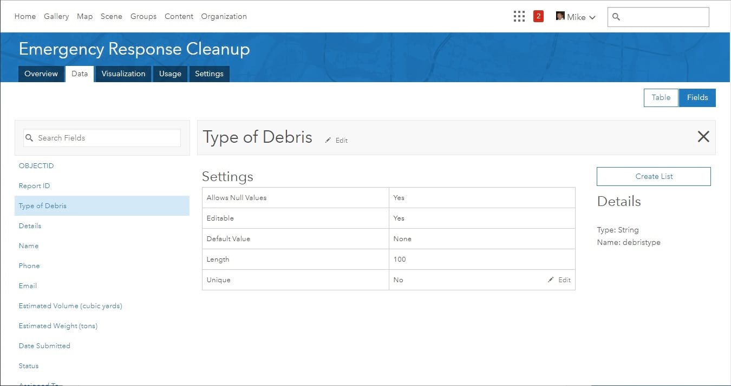
Task: Click the Create List button
Action: coord(654,176)
